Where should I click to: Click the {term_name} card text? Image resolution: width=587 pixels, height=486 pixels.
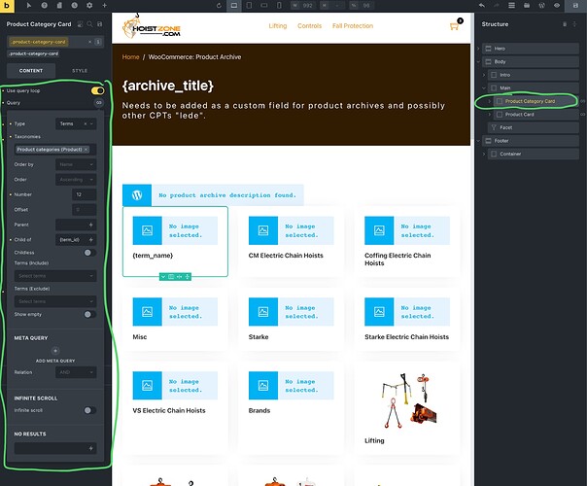coord(153,256)
